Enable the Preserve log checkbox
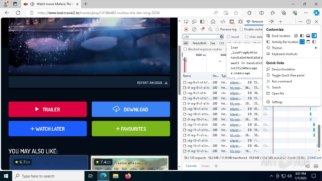322x181 pixels. click(x=217, y=29)
